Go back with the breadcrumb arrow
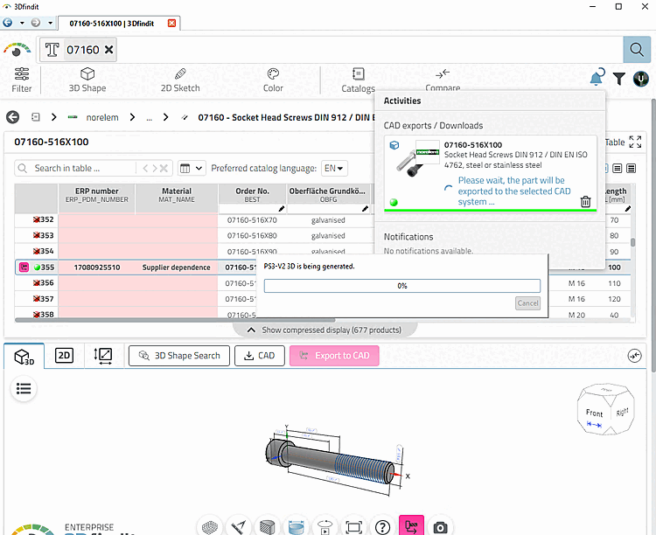This screenshot has height=535, width=656. [x=13, y=117]
